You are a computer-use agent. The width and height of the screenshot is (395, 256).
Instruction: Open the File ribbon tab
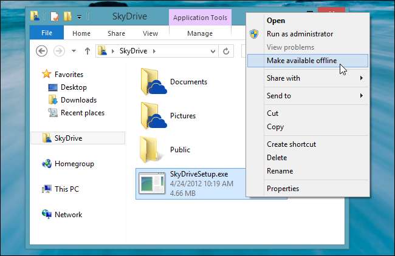(x=47, y=33)
